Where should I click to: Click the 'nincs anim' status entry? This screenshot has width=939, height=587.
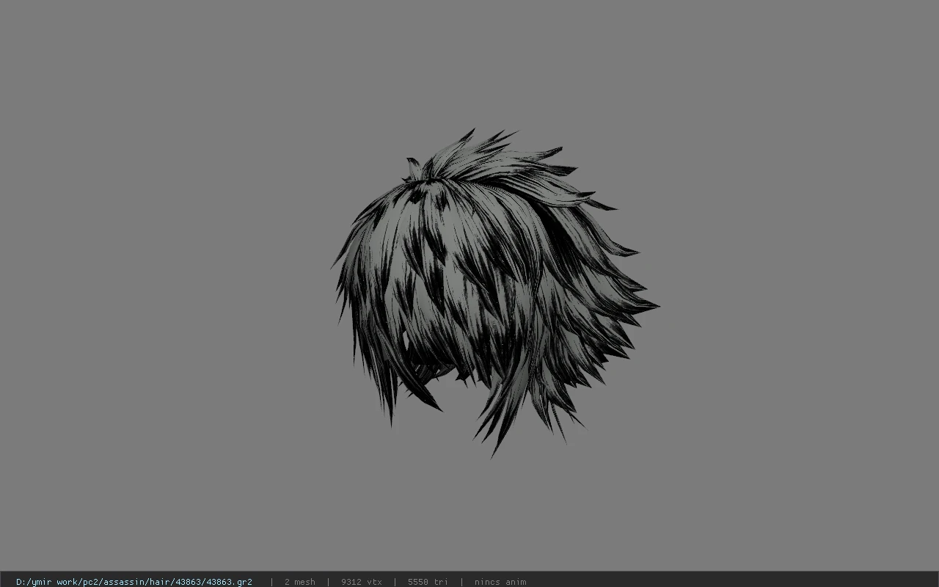click(500, 582)
